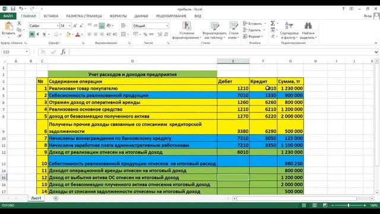
Task: Open the ФАЙЛ tab
Action: 8,16
